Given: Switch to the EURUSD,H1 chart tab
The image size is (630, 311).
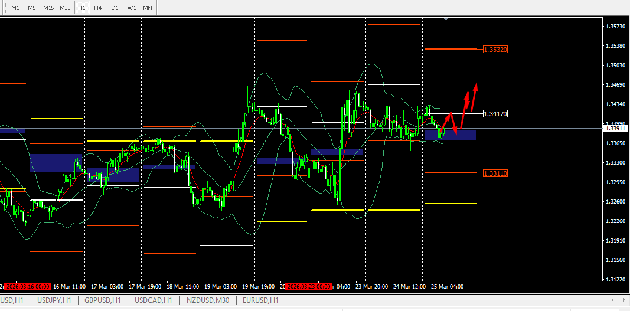Looking at the screenshot, I should click(x=260, y=300).
